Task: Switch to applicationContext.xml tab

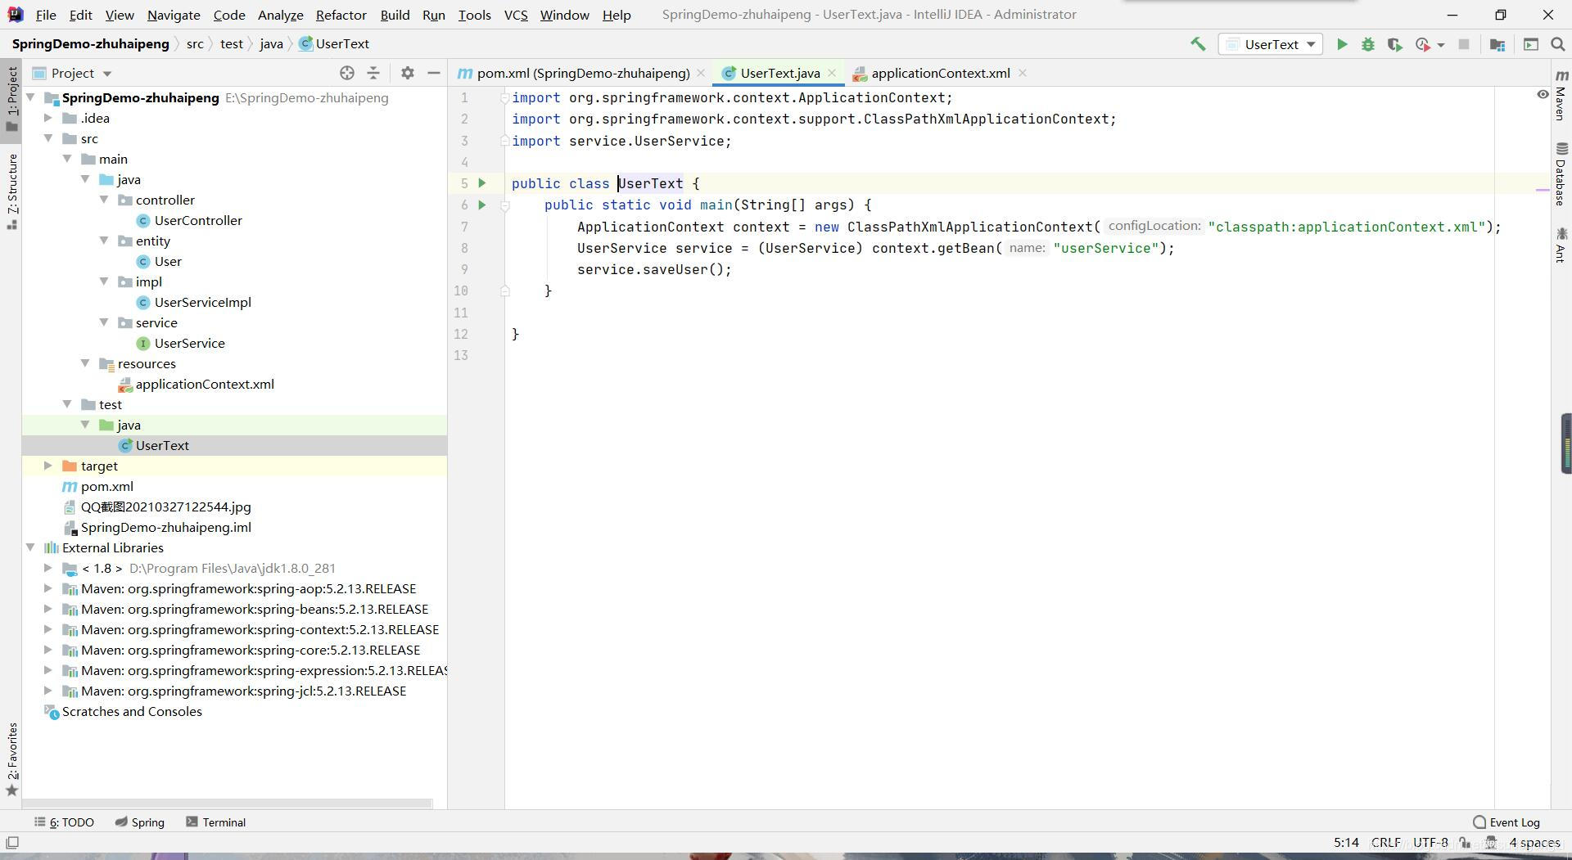Action: coord(940,73)
